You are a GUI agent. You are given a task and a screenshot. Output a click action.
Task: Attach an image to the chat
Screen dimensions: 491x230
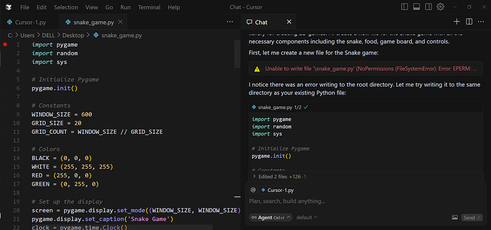[x=455, y=217]
